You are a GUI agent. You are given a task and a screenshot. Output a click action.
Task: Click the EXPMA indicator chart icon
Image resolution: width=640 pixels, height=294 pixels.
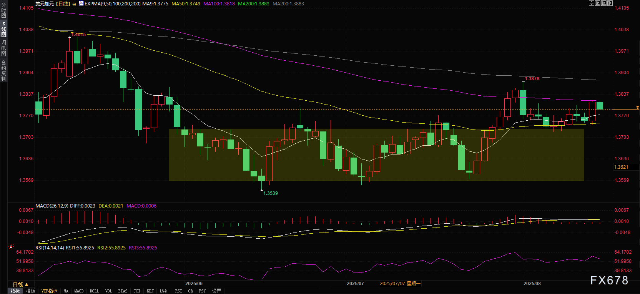click(81, 3)
